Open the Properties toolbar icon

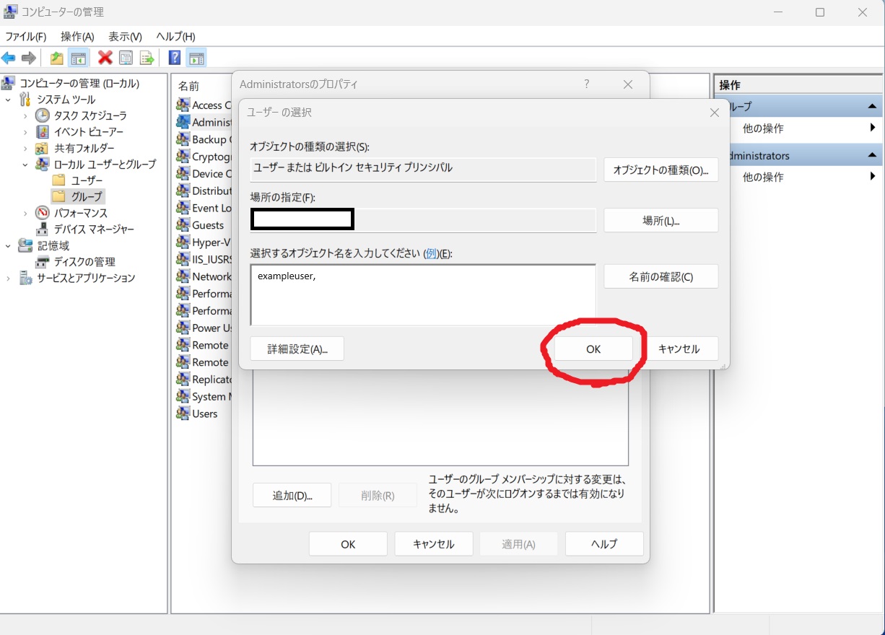(126, 58)
